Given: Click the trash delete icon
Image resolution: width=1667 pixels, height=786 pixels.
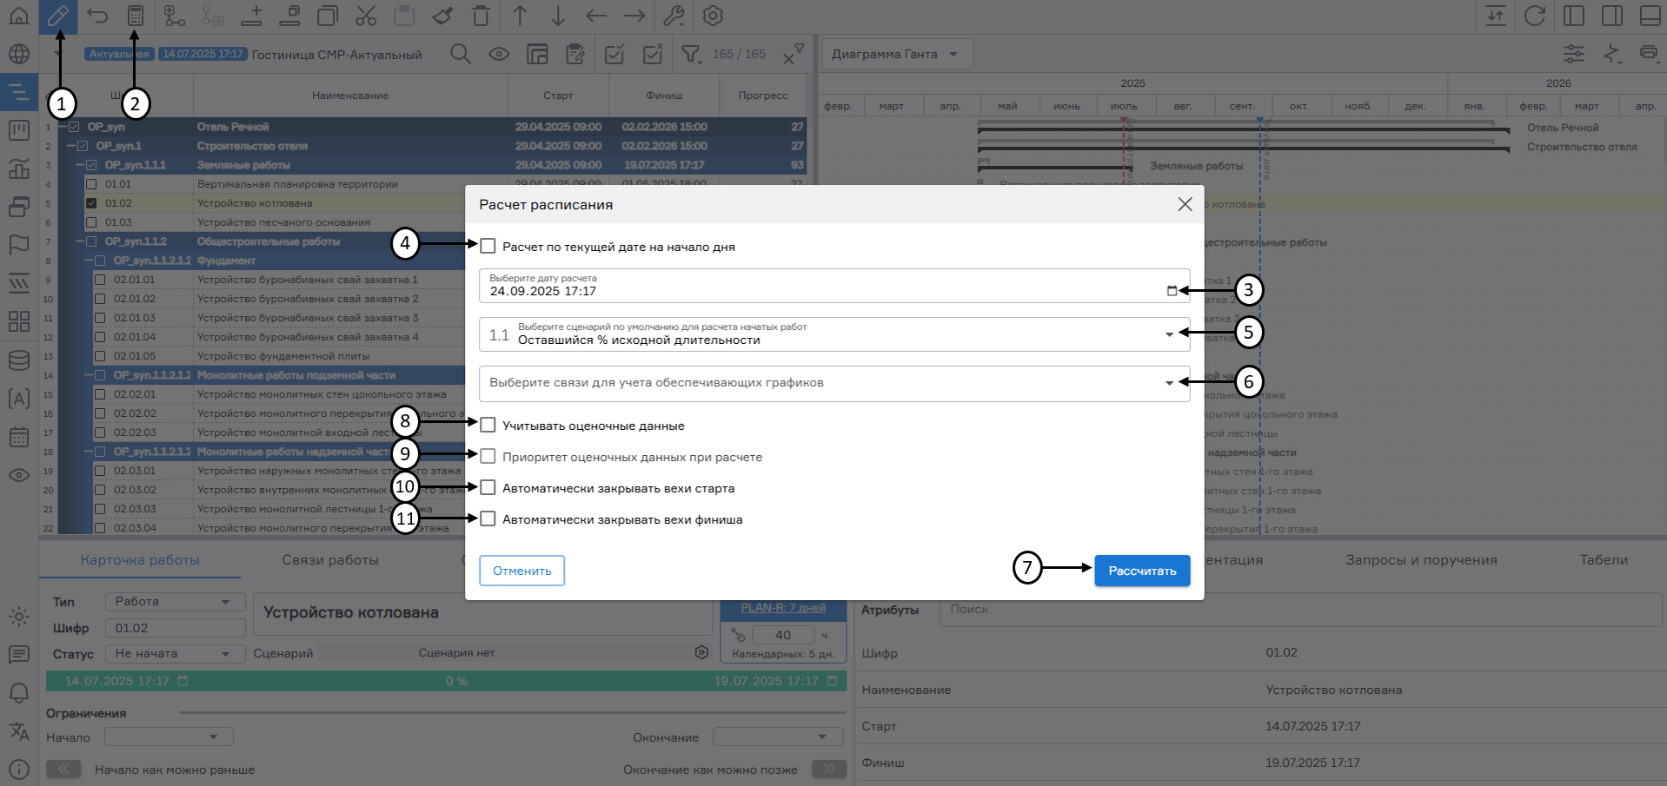Looking at the screenshot, I should tap(481, 16).
